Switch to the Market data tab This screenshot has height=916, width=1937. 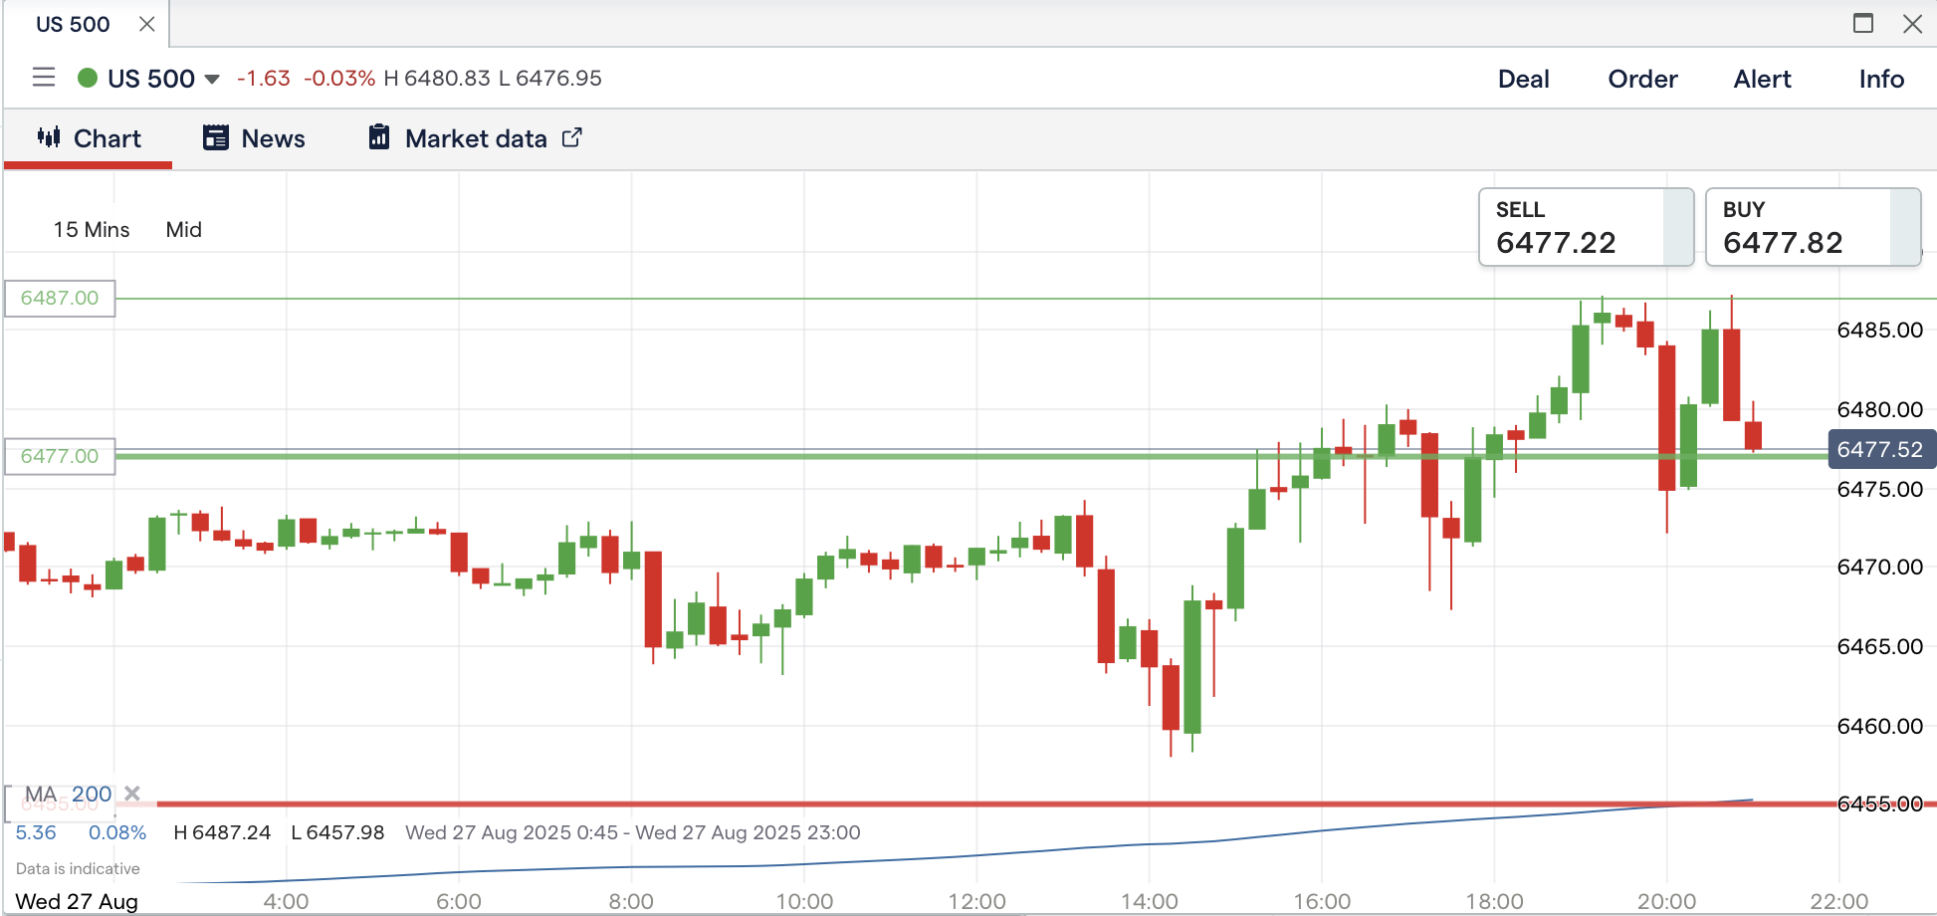476,138
